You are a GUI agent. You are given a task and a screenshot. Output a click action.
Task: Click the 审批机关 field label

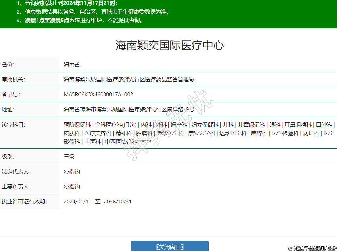pos(13,80)
